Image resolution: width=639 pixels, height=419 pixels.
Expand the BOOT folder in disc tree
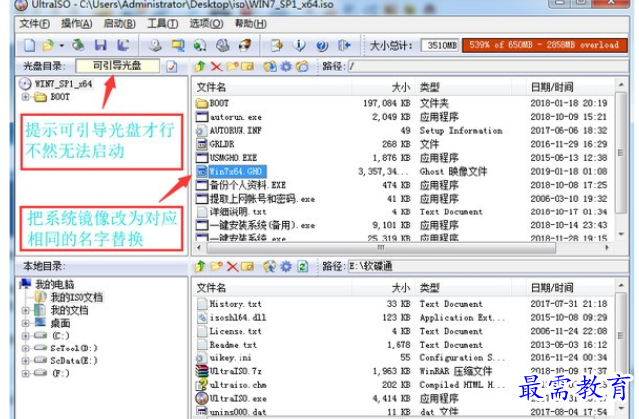pyautogui.click(x=25, y=97)
